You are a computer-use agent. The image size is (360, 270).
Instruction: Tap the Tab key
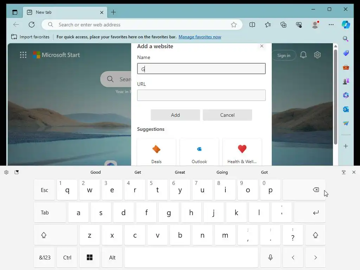coord(50,212)
